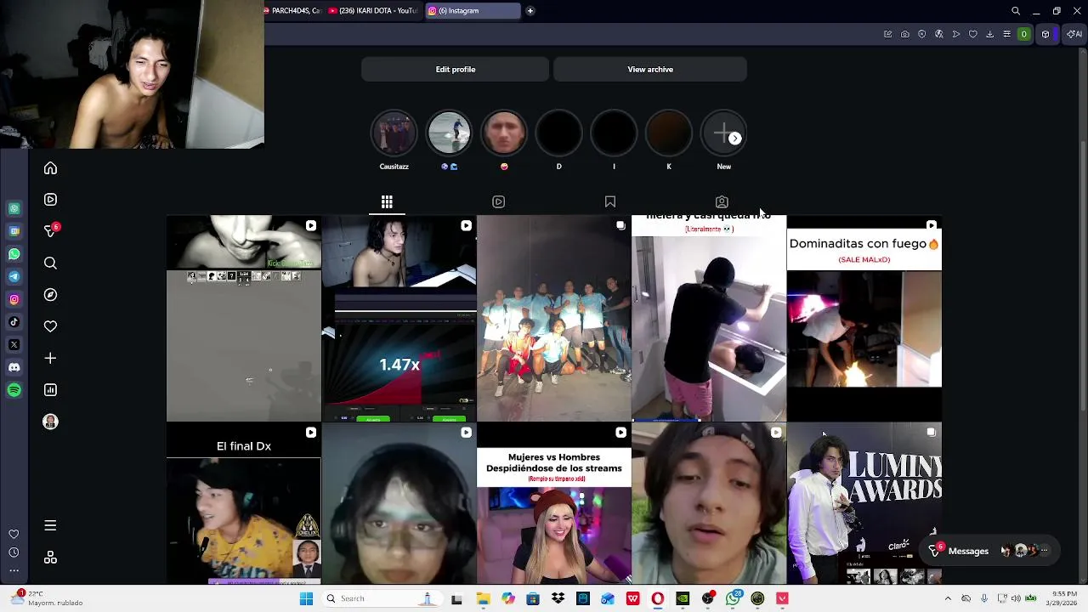Screen dimensions: 1088x612
Task: Open direct messages icon with red badge
Action: coord(50,231)
